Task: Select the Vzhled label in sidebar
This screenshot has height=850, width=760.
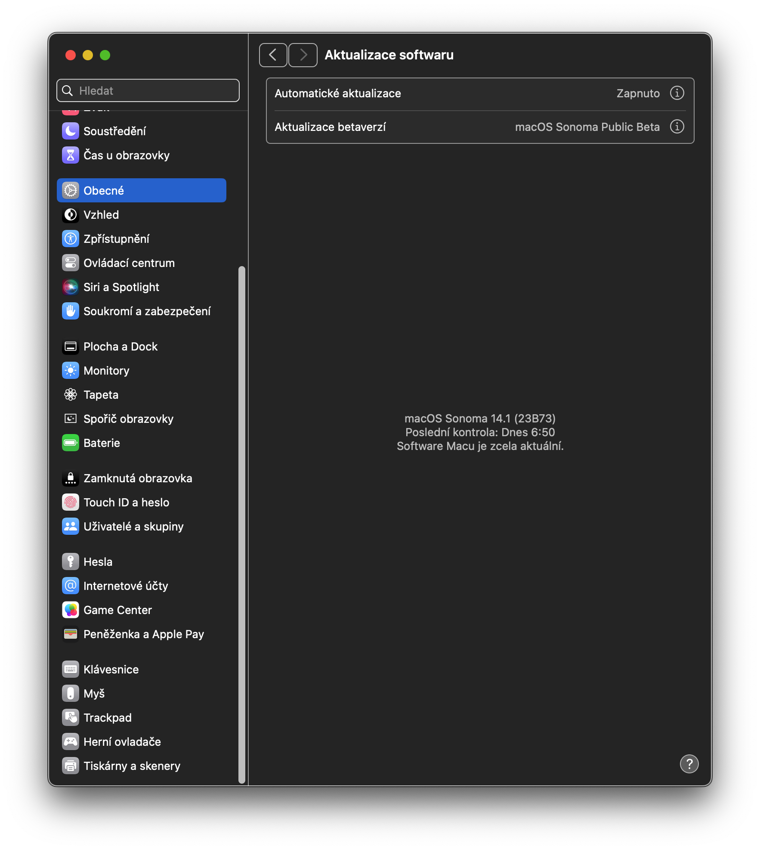Action: click(101, 214)
